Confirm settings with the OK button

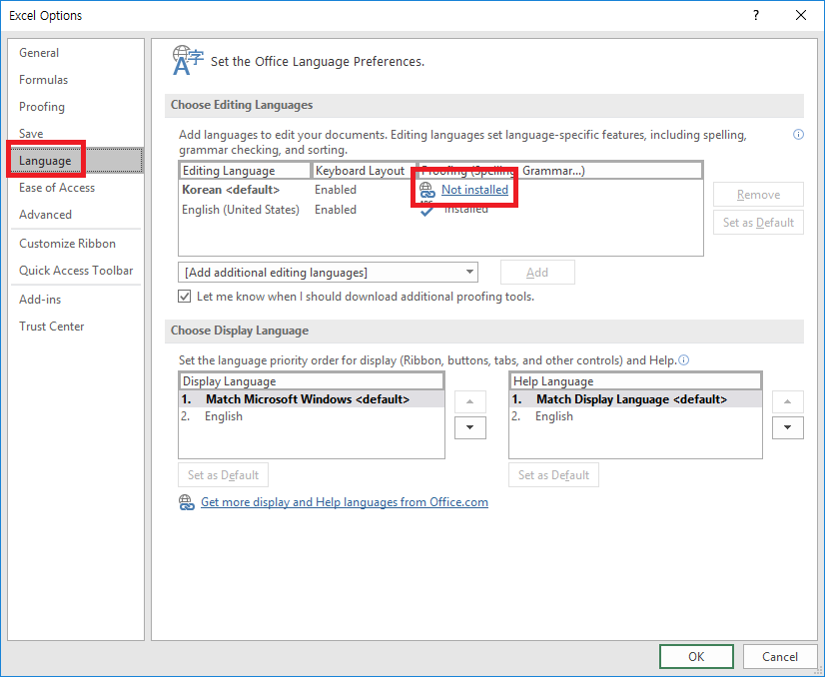696,656
